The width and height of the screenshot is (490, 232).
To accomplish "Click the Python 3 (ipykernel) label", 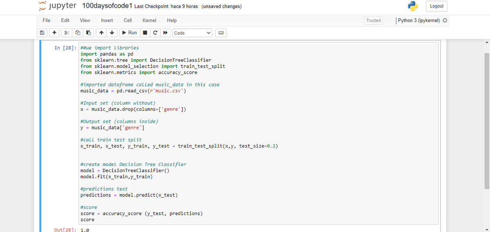I will point(419,20).
